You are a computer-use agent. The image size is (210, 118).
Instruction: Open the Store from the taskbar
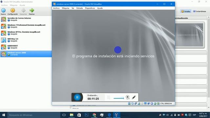click(x=79, y=115)
